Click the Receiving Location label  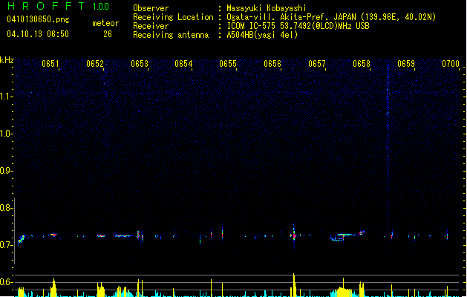pyautogui.click(x=173, y=17)
